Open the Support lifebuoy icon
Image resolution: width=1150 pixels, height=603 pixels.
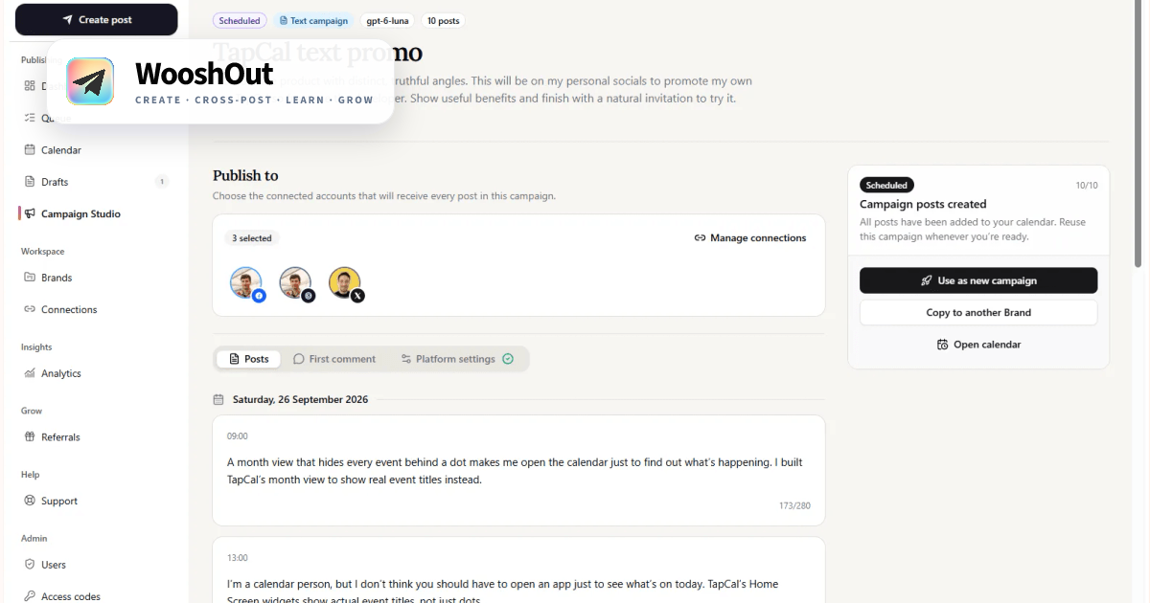(x=30, y=502)
